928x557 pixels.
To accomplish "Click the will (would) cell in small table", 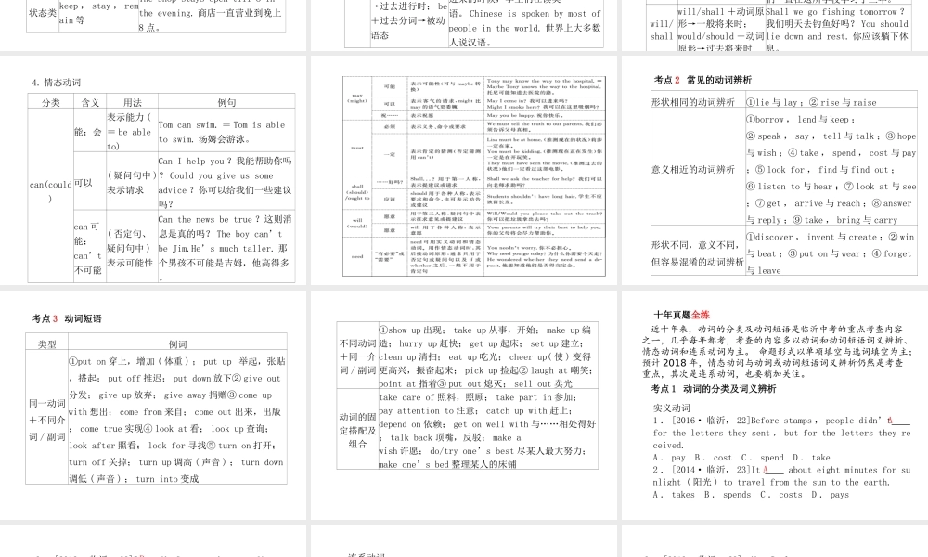I will point(357,223).
